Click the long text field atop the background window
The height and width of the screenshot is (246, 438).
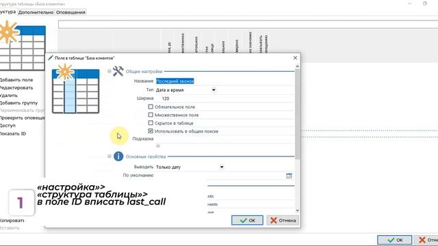coord(248,25)
